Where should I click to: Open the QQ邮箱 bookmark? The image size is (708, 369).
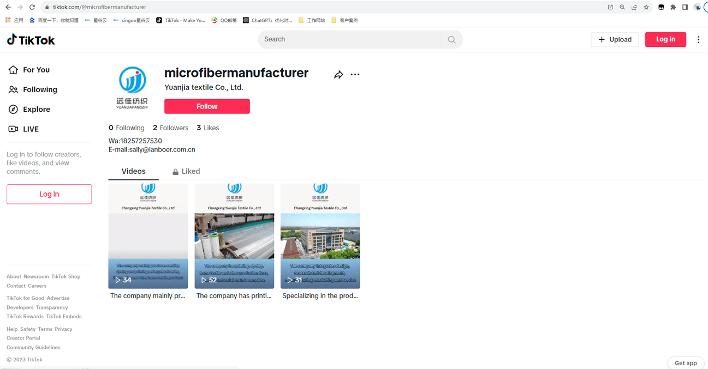(224, 20)
